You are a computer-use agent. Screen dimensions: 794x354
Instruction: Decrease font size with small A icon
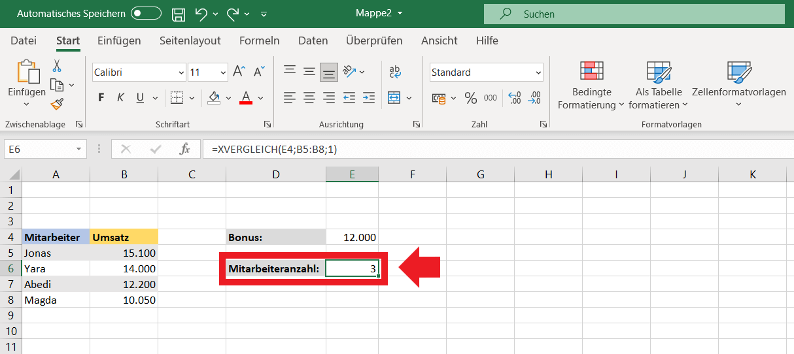[259, 72]
